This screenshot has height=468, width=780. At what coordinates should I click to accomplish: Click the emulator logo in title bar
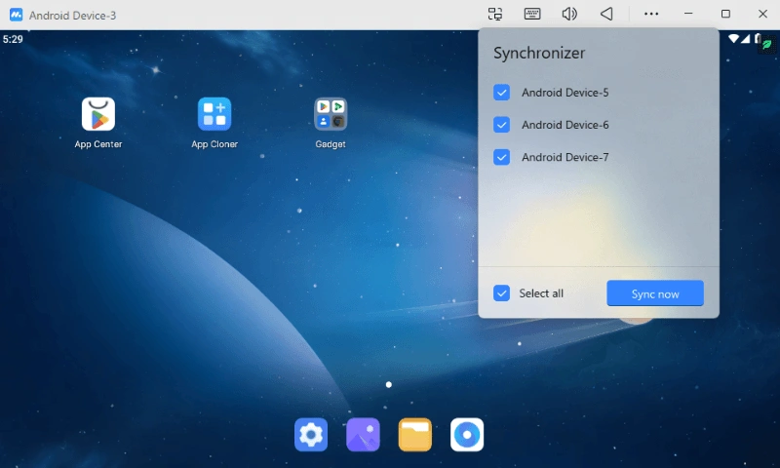(16, 15)
